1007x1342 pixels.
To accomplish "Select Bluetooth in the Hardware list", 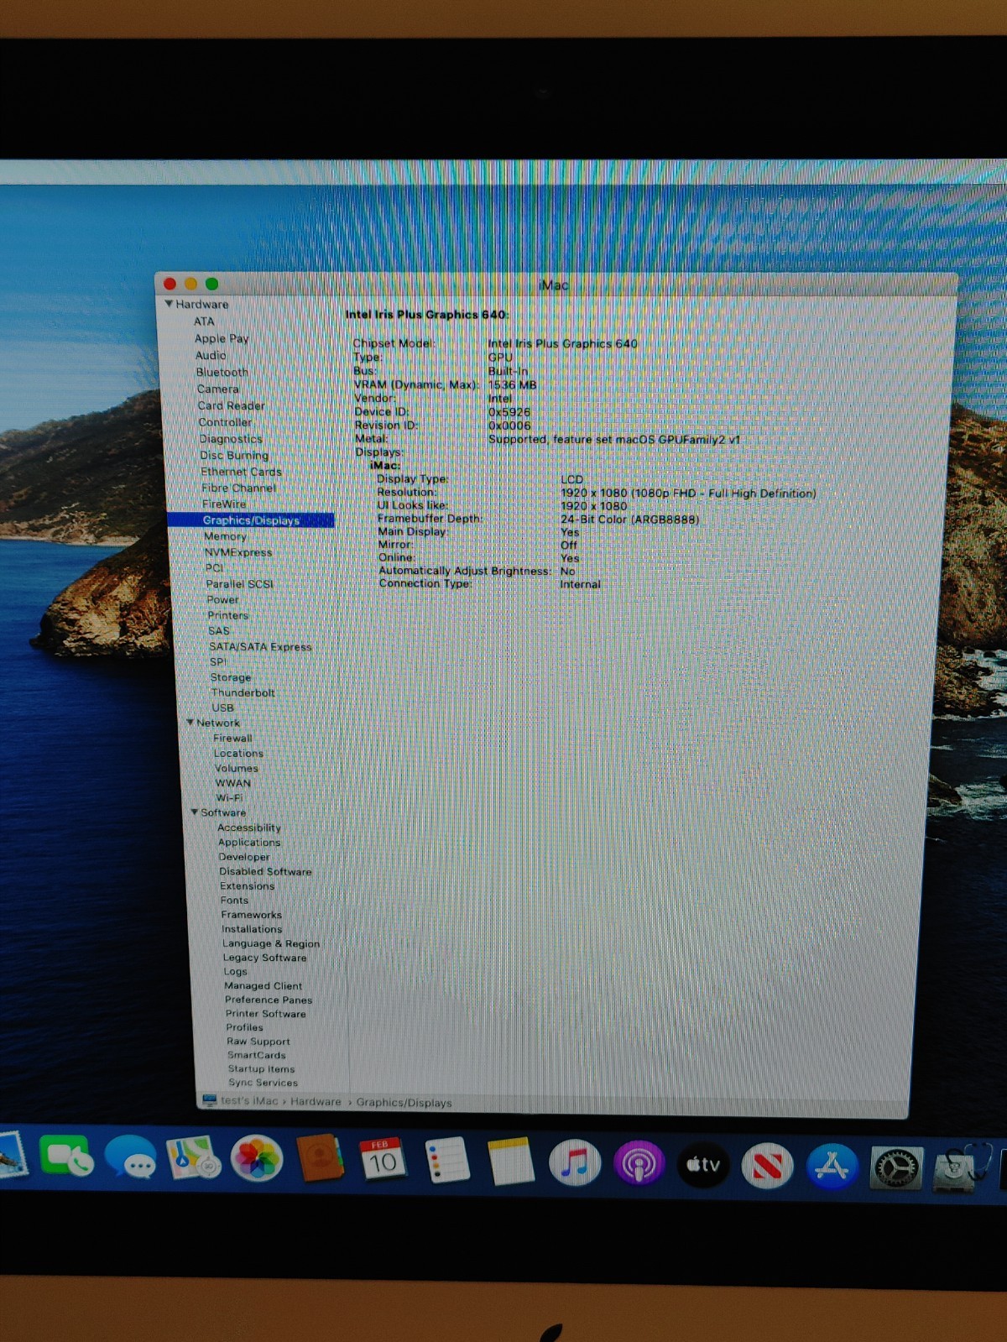I will pyautogui.click(x=222, y=372).
